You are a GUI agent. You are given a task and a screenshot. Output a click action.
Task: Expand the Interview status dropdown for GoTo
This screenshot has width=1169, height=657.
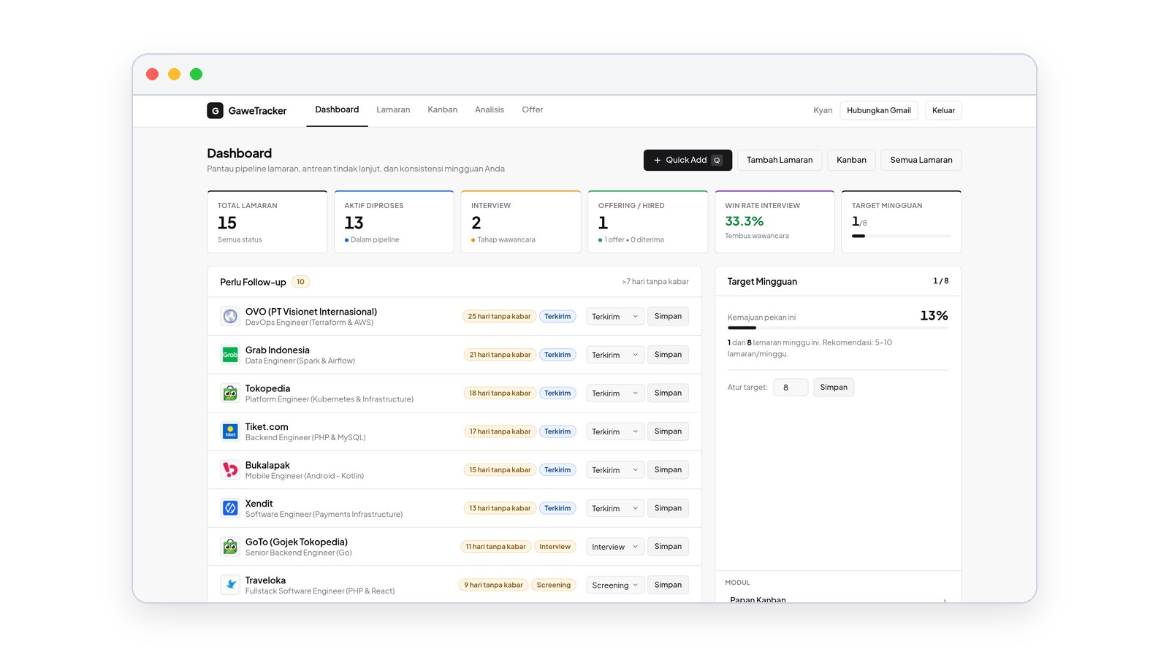pos(615,547)
